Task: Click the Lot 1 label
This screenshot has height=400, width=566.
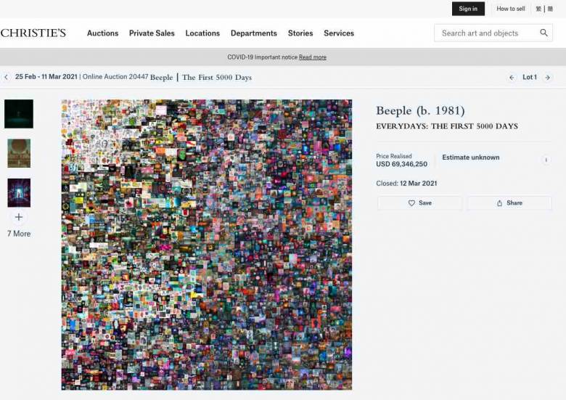Action: click(530, 77)
